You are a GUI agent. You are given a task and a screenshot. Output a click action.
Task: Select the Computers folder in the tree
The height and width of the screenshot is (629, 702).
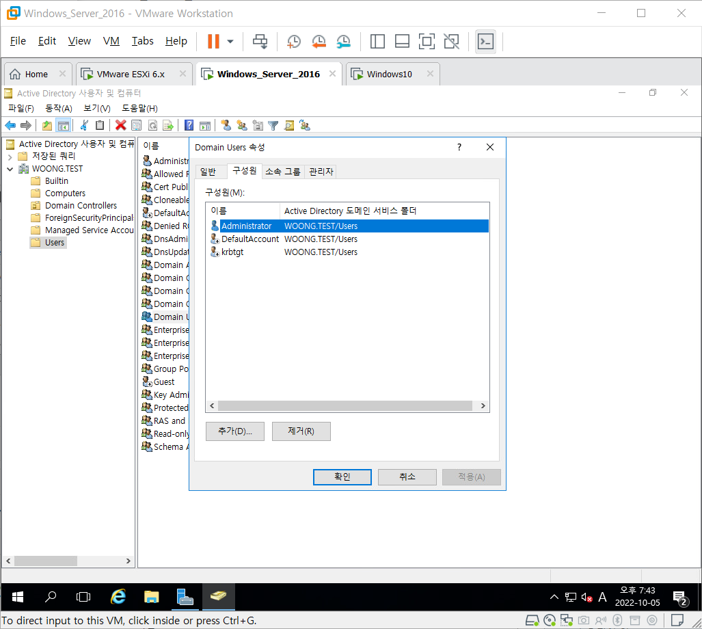pyautogui.click(x=65, y=193)
